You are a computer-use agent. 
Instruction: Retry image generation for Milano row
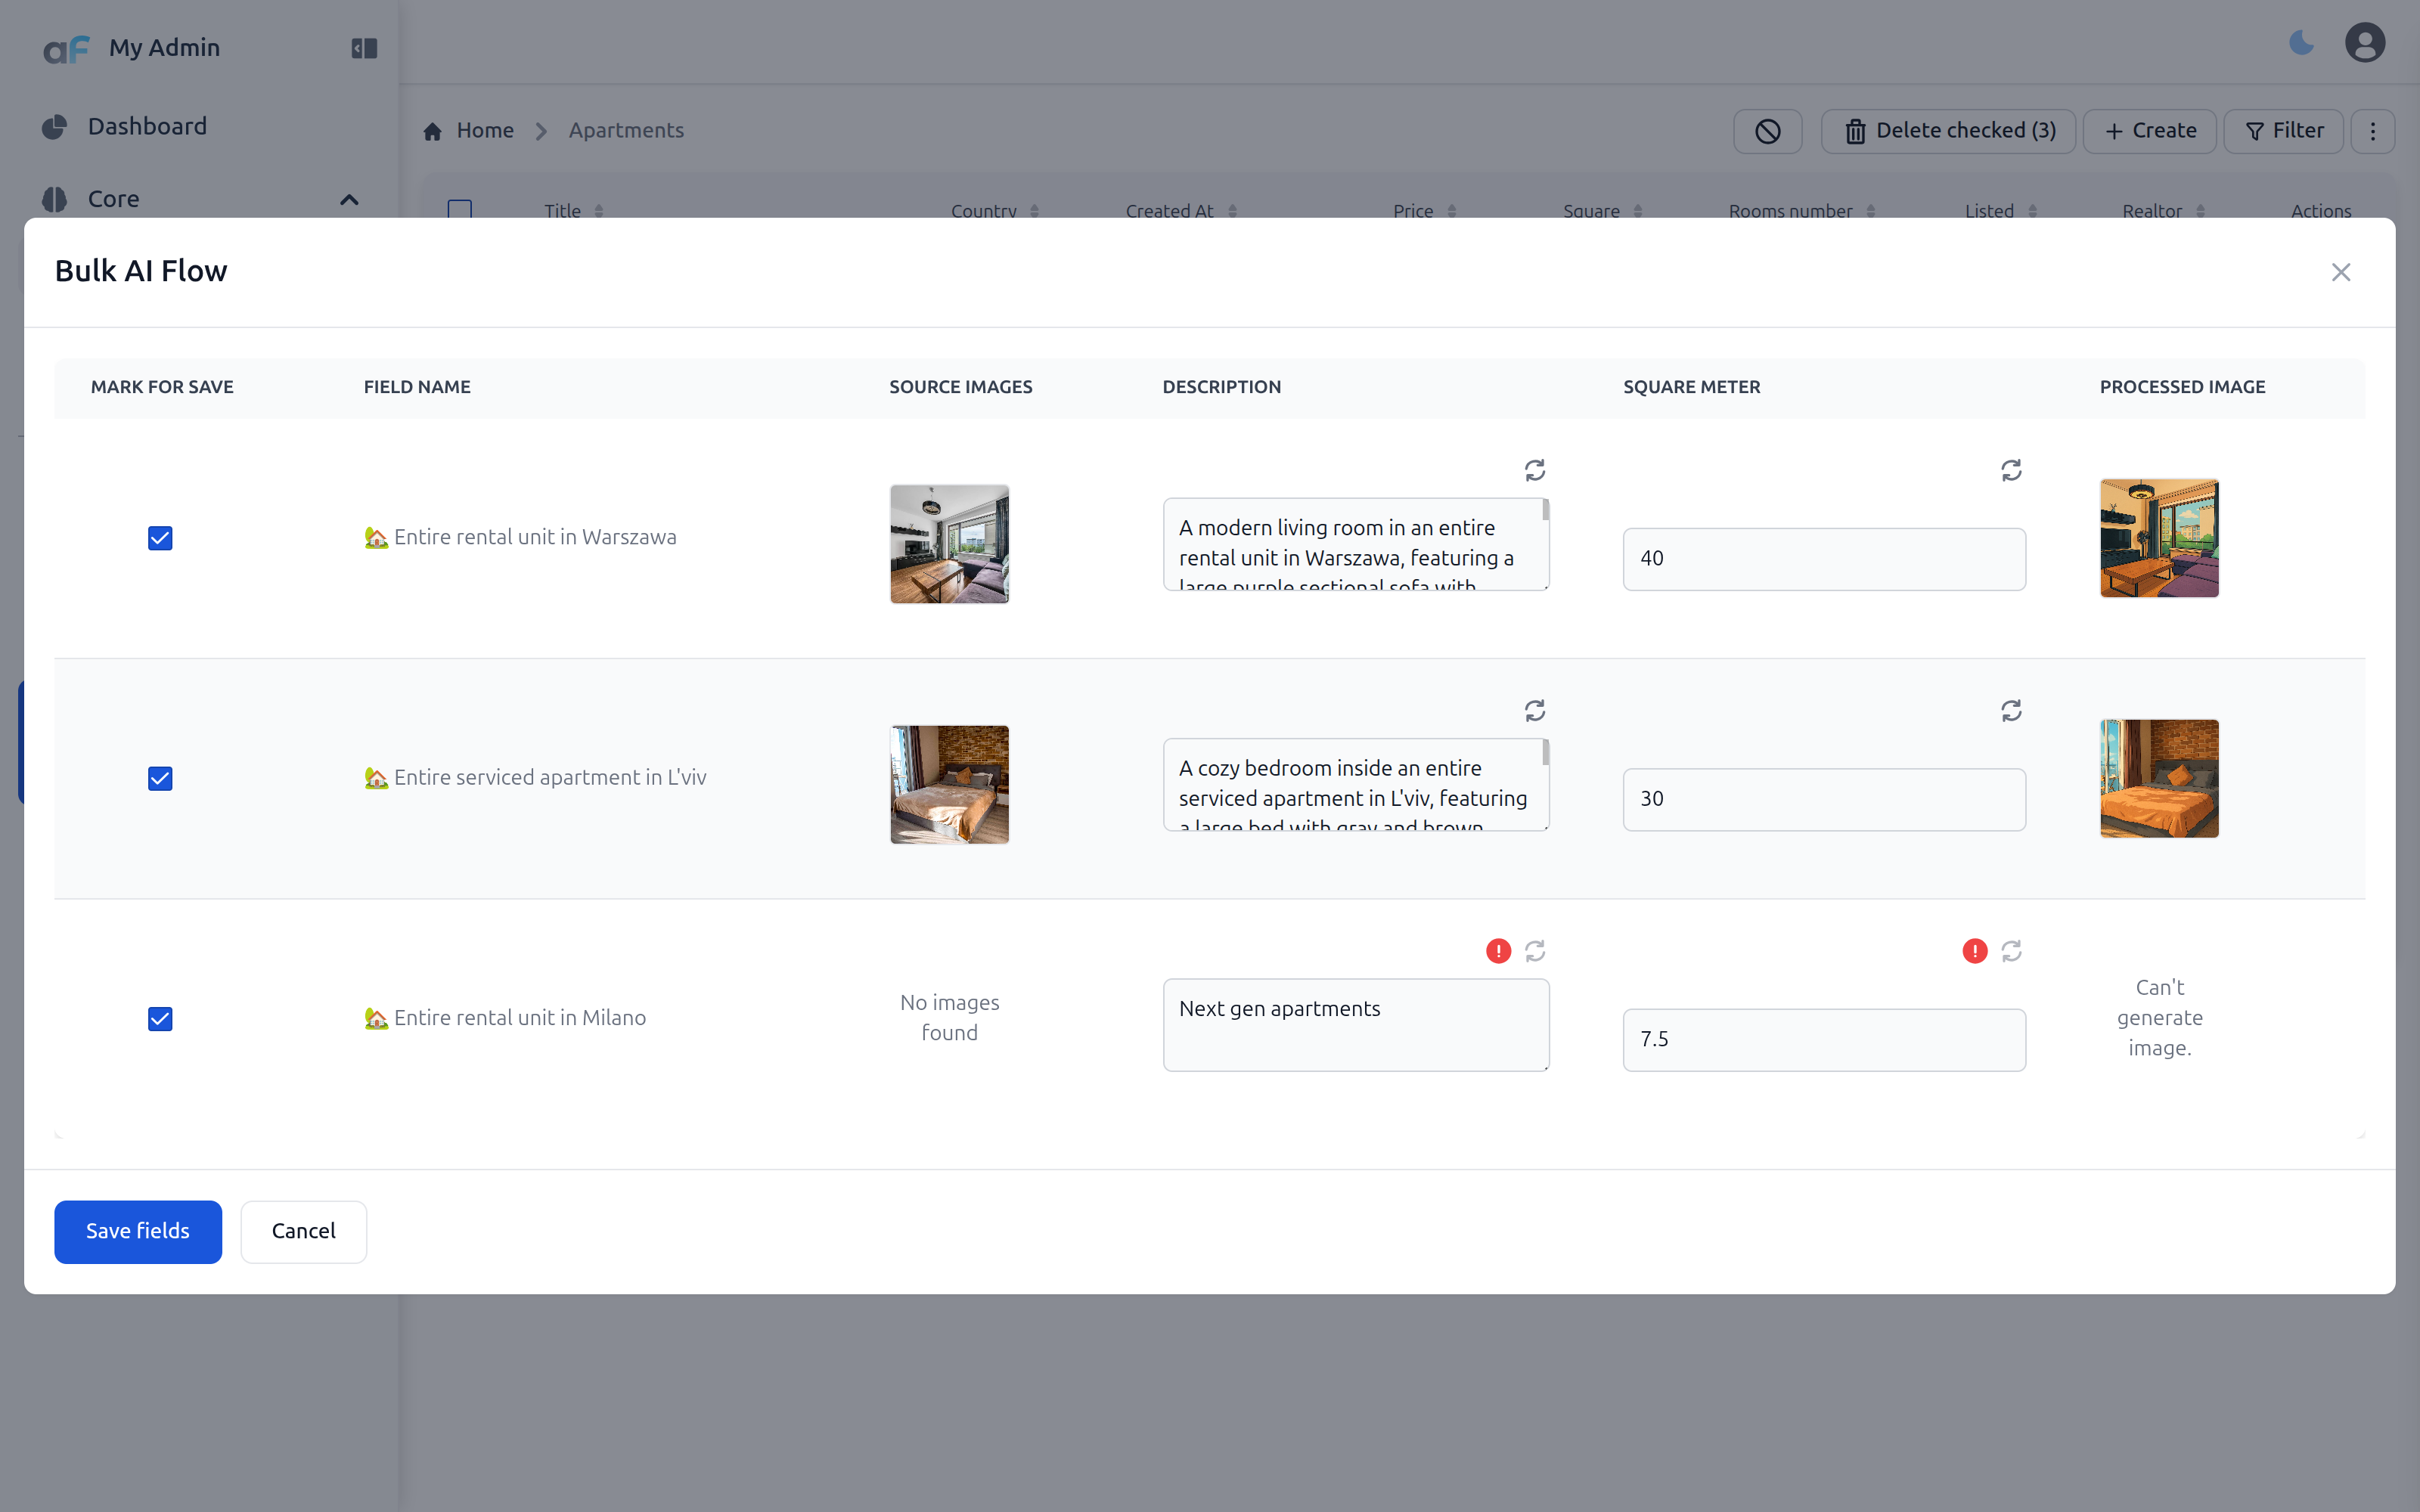pyautogui.click(x=2012, y=951)
